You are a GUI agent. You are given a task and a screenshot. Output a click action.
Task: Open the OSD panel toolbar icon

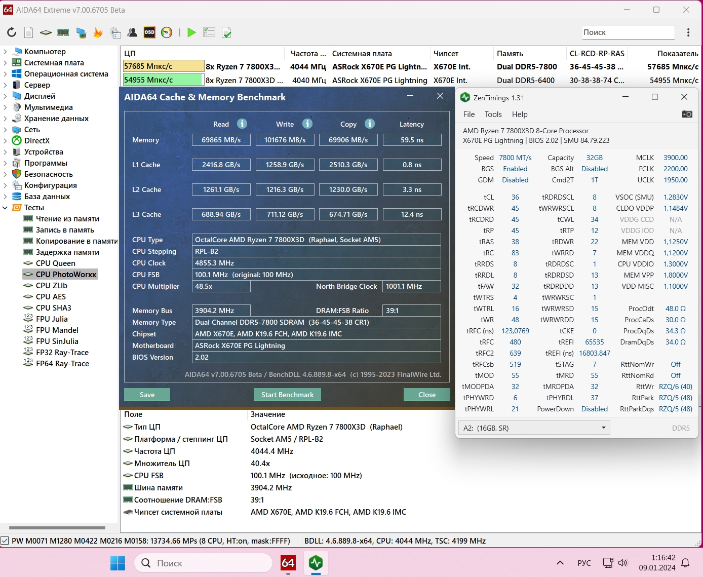pos(149,32)
